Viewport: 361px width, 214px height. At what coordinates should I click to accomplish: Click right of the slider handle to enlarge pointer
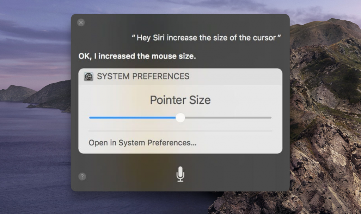click(x=229, y=118)
